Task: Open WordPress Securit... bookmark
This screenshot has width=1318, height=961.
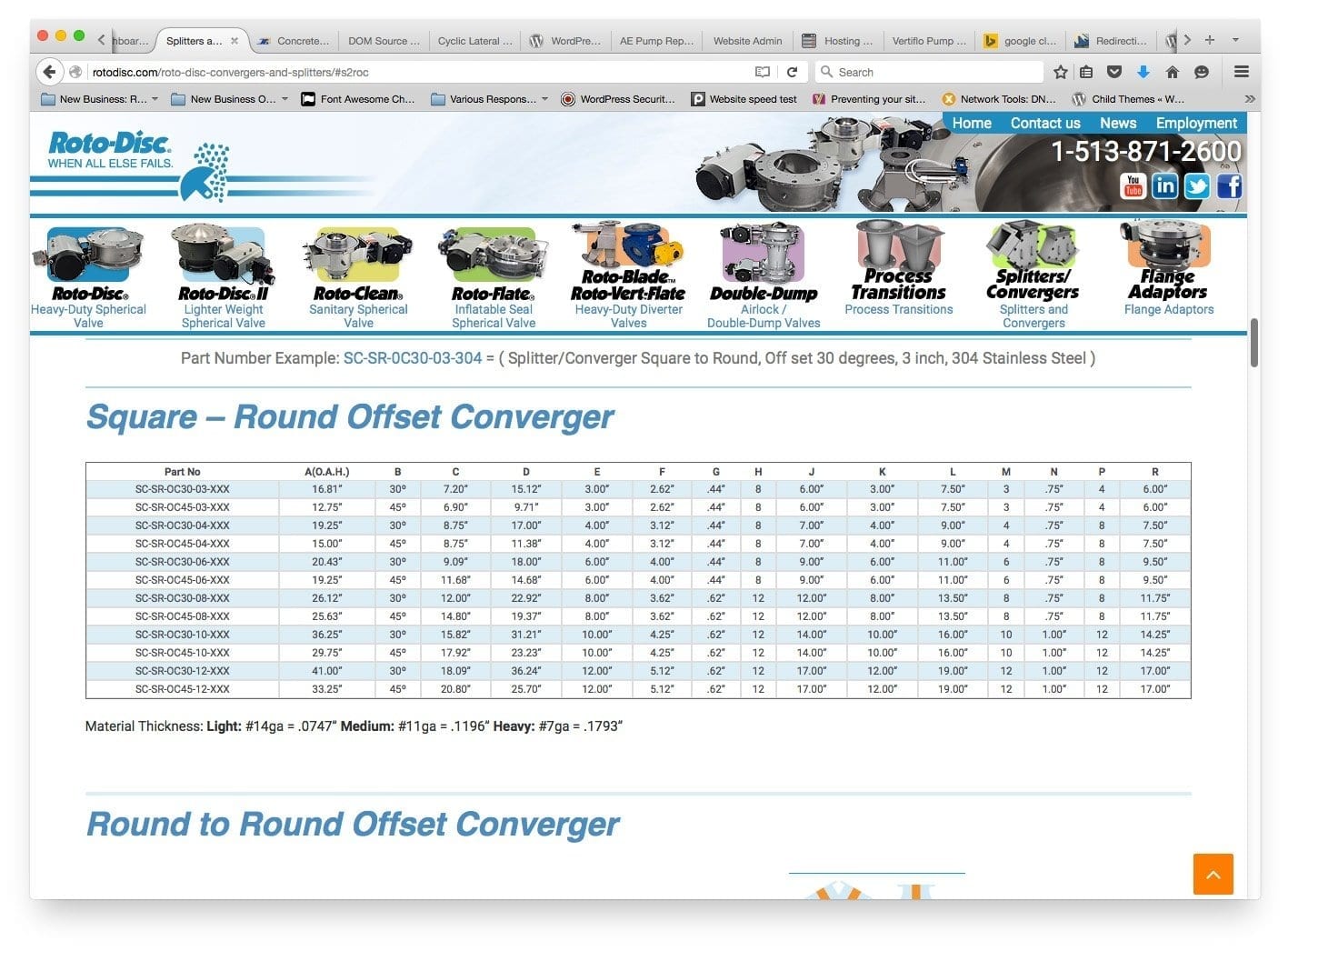Action: pos(618,99)
